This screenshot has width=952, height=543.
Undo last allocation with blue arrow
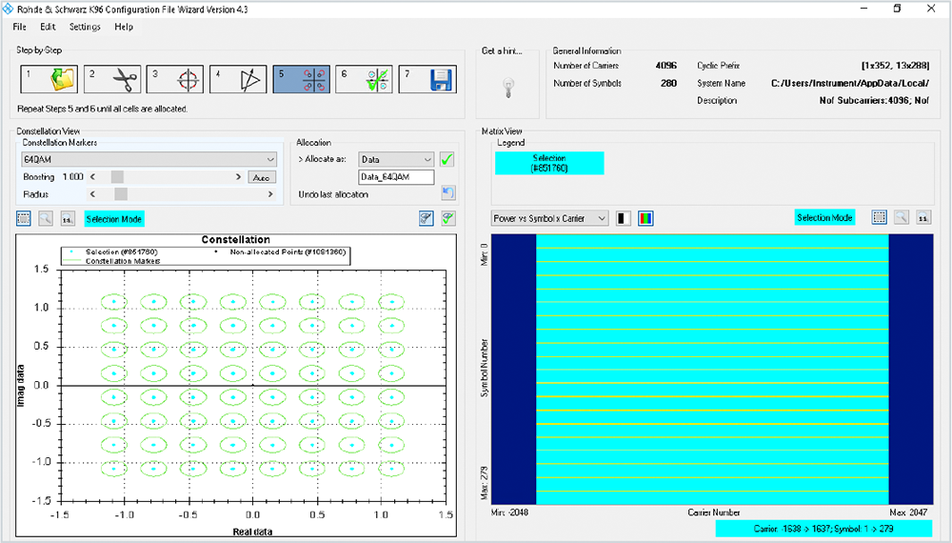click(x=447, y=193)
